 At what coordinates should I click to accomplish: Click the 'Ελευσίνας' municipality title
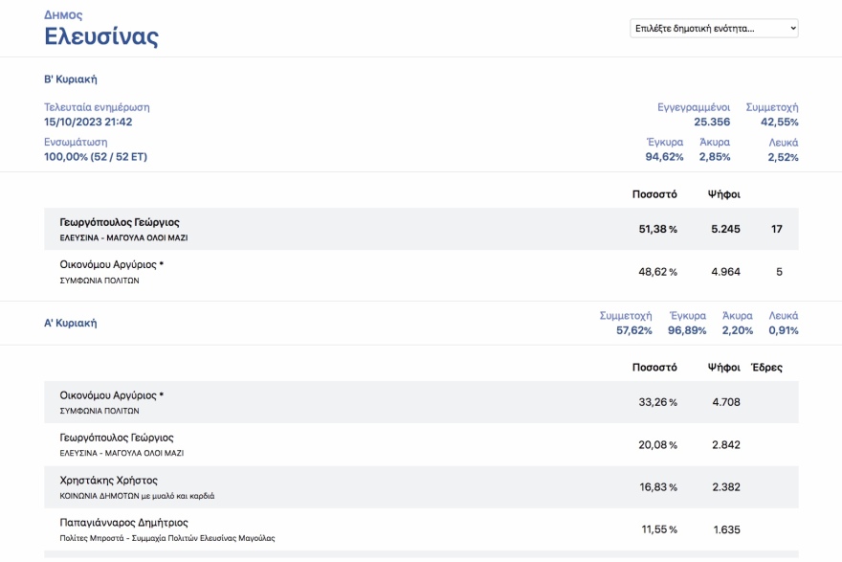pyautogui.click(x=101, y=36)
